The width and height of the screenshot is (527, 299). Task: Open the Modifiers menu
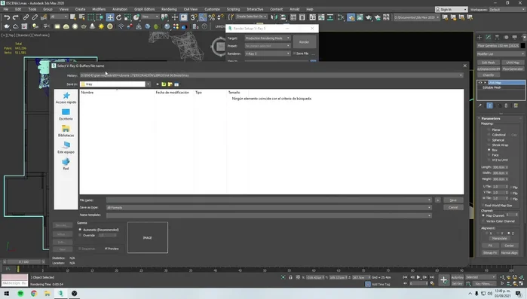[99, 9]
